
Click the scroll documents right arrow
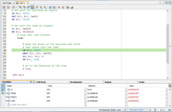163,3
